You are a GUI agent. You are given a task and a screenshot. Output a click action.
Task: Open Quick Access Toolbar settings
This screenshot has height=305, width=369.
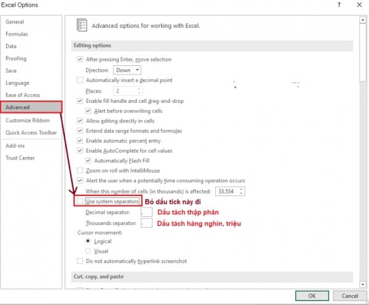[x=31, y=132]
